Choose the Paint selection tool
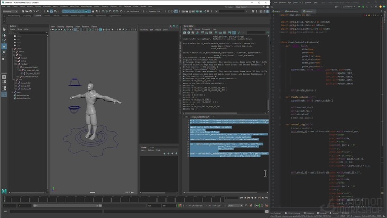This screenshot has width=387, height=218. pyautogui.click(x=4, y=40)
